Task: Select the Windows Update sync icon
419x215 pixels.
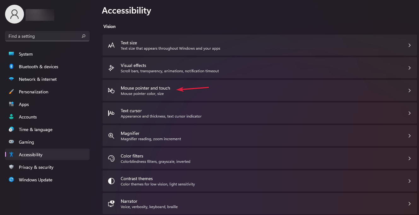Action: click(11, 180)
